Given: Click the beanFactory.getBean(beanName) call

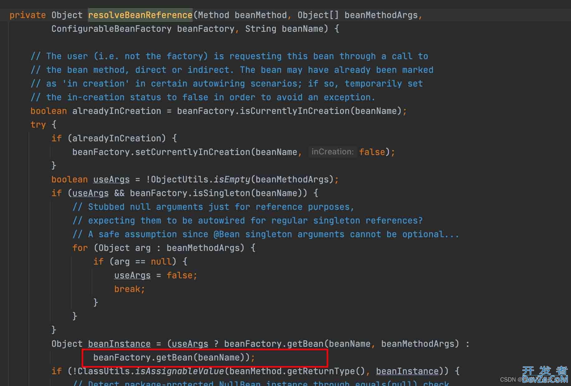Looking at the screenshot, I should point(169,357).
